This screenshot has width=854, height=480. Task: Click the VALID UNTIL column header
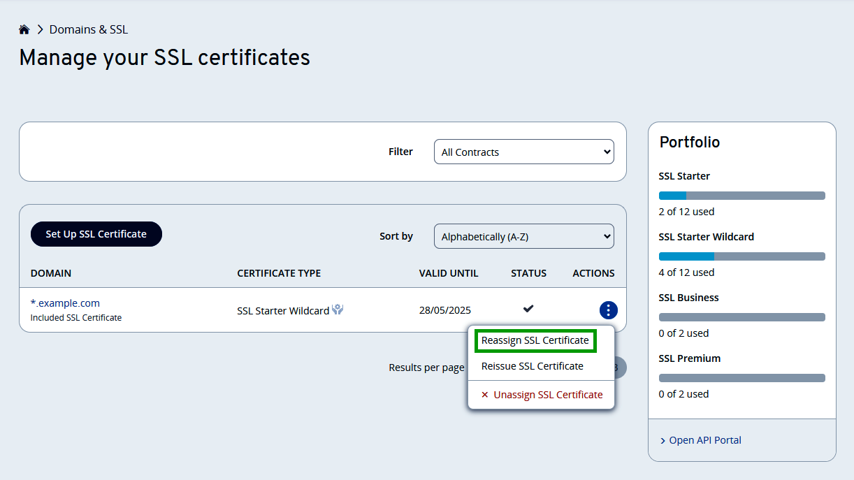[x=448, y=273]
